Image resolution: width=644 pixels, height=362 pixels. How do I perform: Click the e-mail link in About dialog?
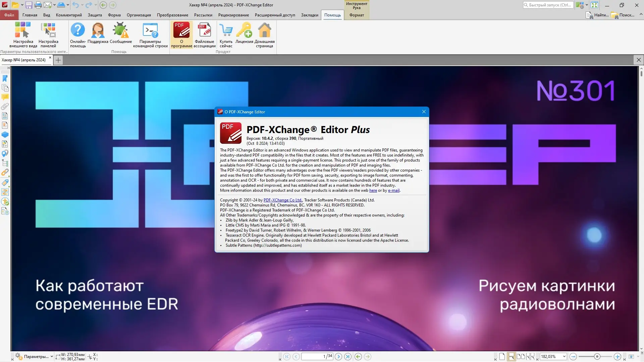393,190
